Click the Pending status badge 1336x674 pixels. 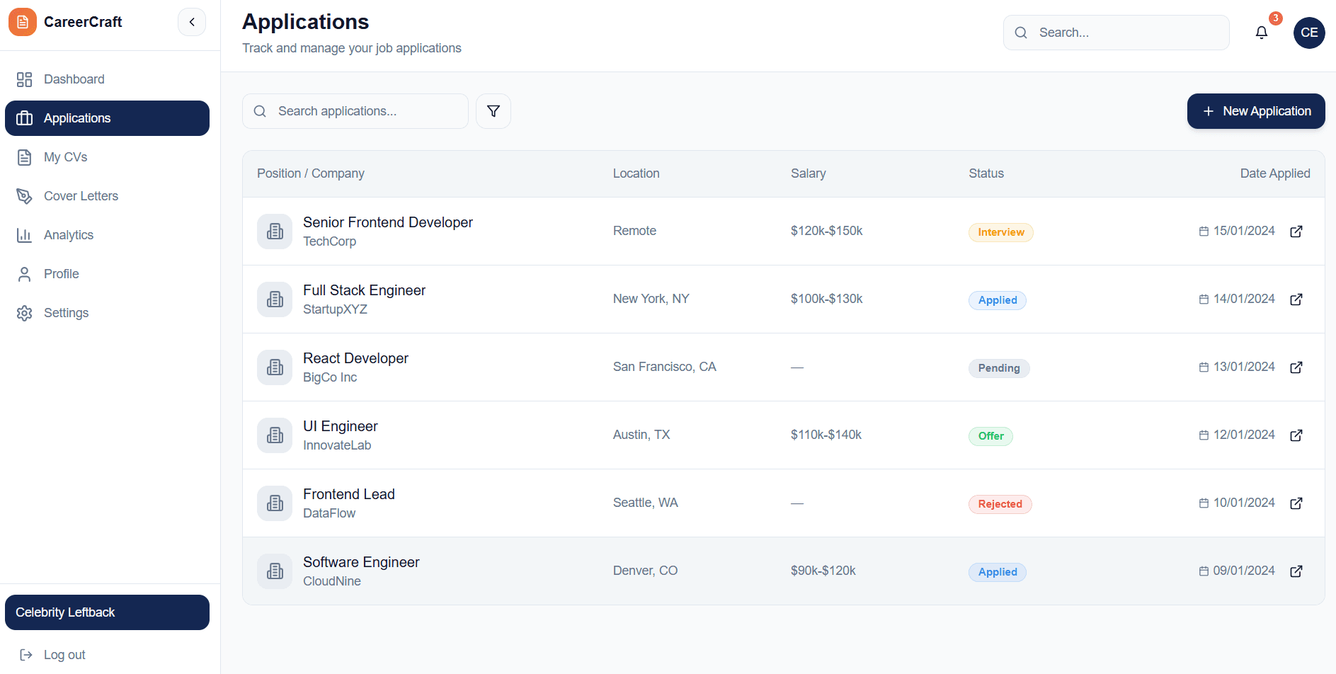(x=999, y=368)
